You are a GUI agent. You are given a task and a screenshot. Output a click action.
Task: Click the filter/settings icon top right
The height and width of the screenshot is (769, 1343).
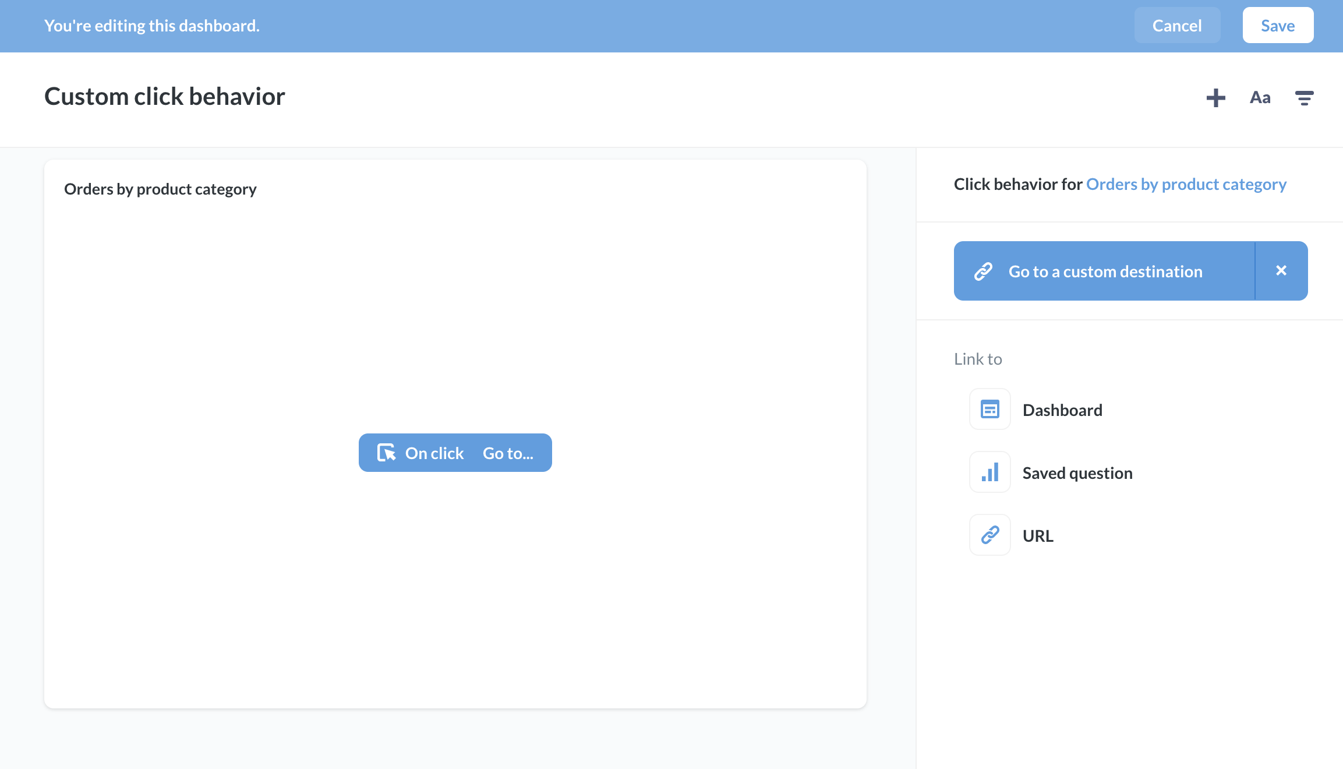(x=1303, y=97)
